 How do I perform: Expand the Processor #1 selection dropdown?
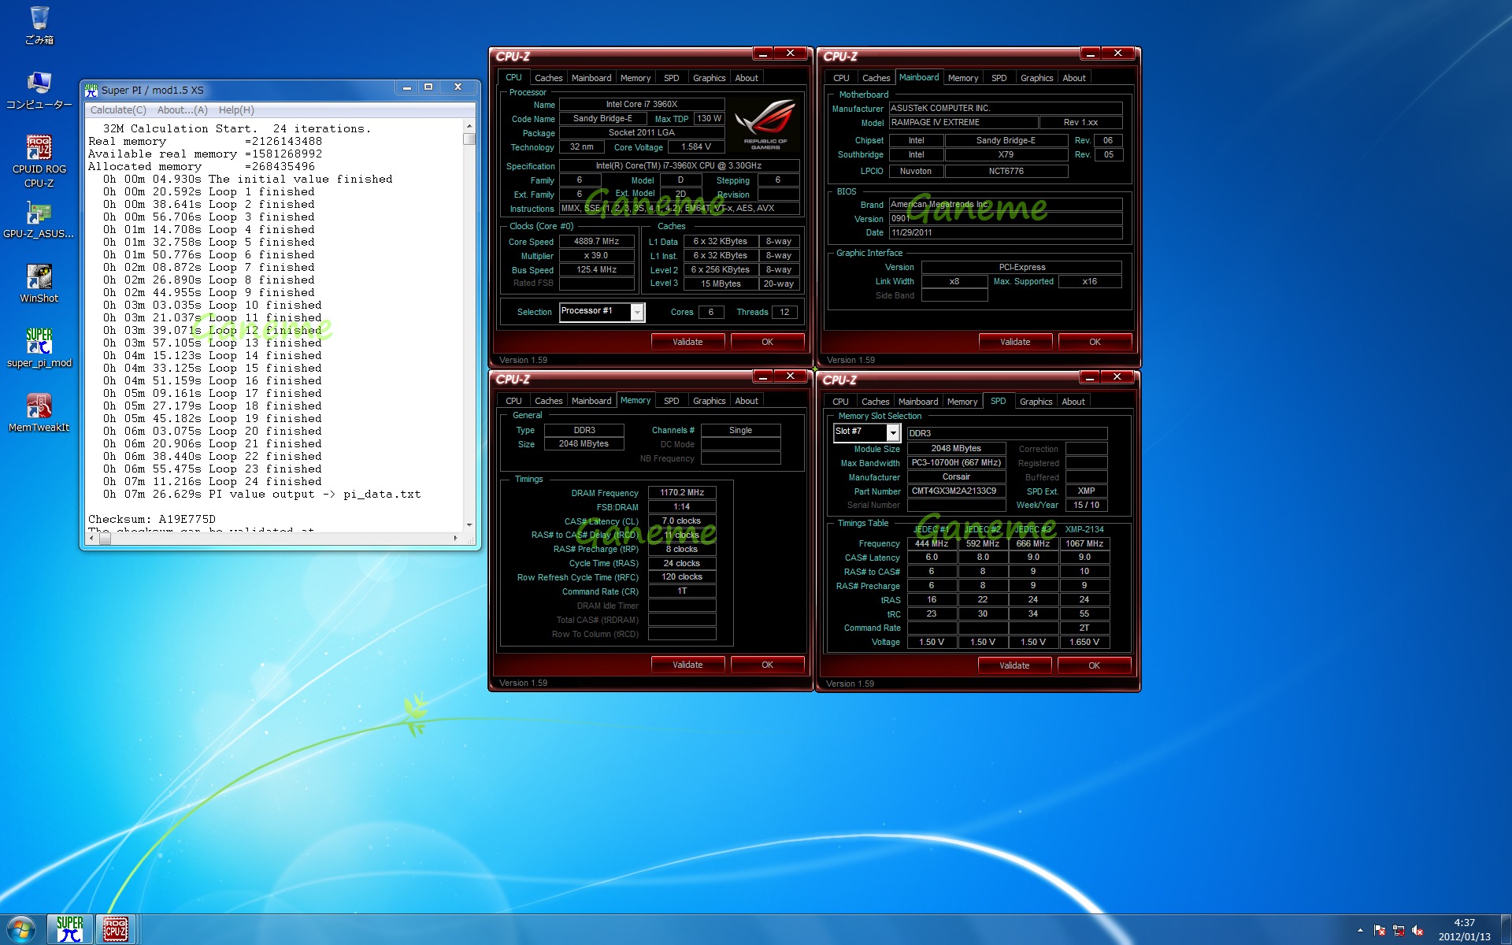coord(637,313)
